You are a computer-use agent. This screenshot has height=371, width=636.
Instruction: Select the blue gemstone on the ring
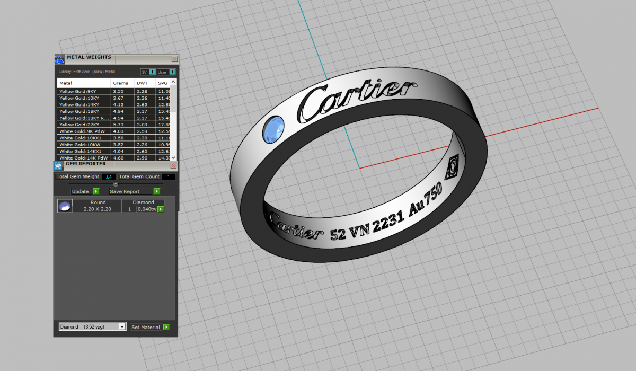(x=273, y=129)
